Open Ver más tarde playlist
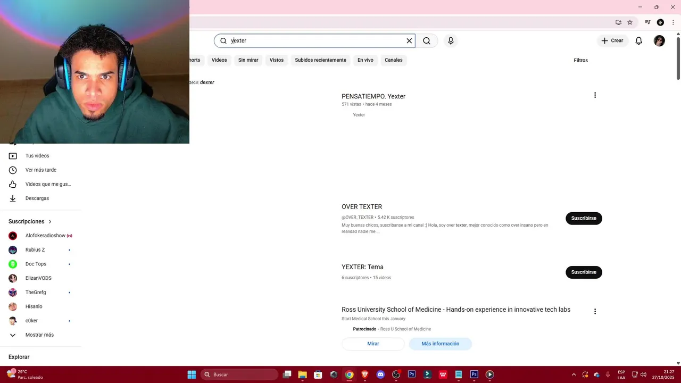The image size is (681, 383). tap(40, 170)
